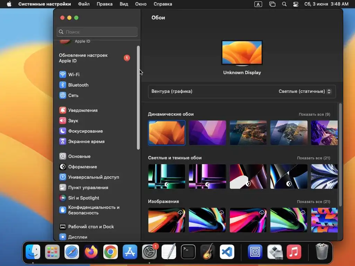Open Spotlight search in menu bar
The image size is (355, 266).
(x=284, y=4)
